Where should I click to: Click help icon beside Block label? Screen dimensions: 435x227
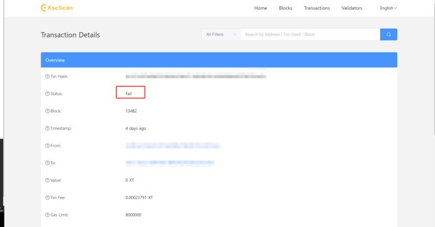48,111
